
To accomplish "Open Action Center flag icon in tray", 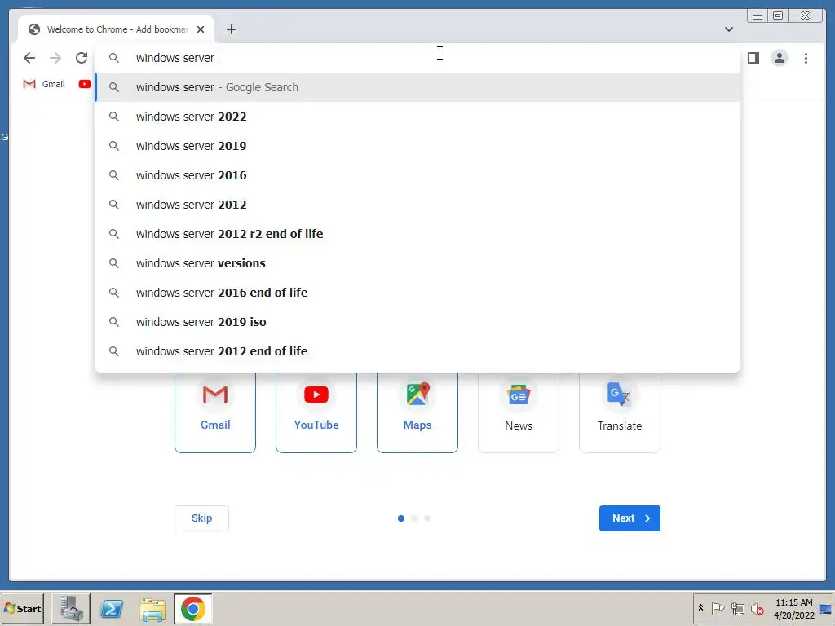I will click(x=718, y=608).
